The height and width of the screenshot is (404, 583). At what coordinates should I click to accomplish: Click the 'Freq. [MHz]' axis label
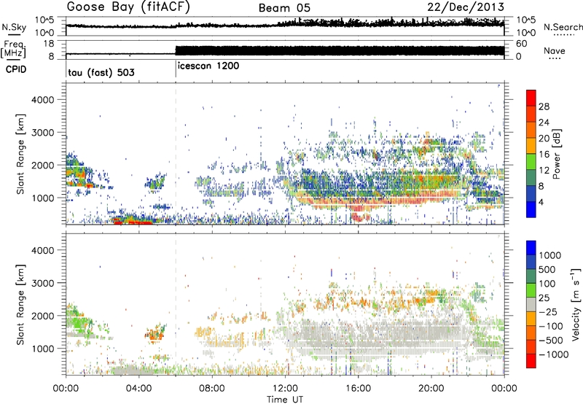13,50
